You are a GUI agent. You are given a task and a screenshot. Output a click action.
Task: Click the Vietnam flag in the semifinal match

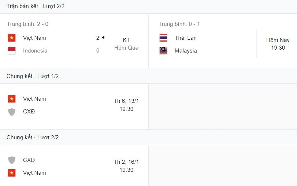12,38
